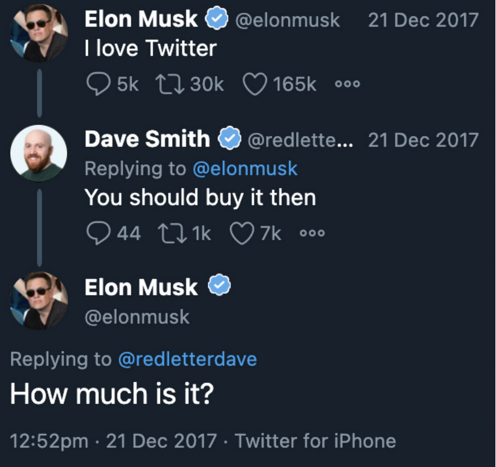
Task: Open more options on "I love Twitter" tweet
Action: [x=347, y=84]
